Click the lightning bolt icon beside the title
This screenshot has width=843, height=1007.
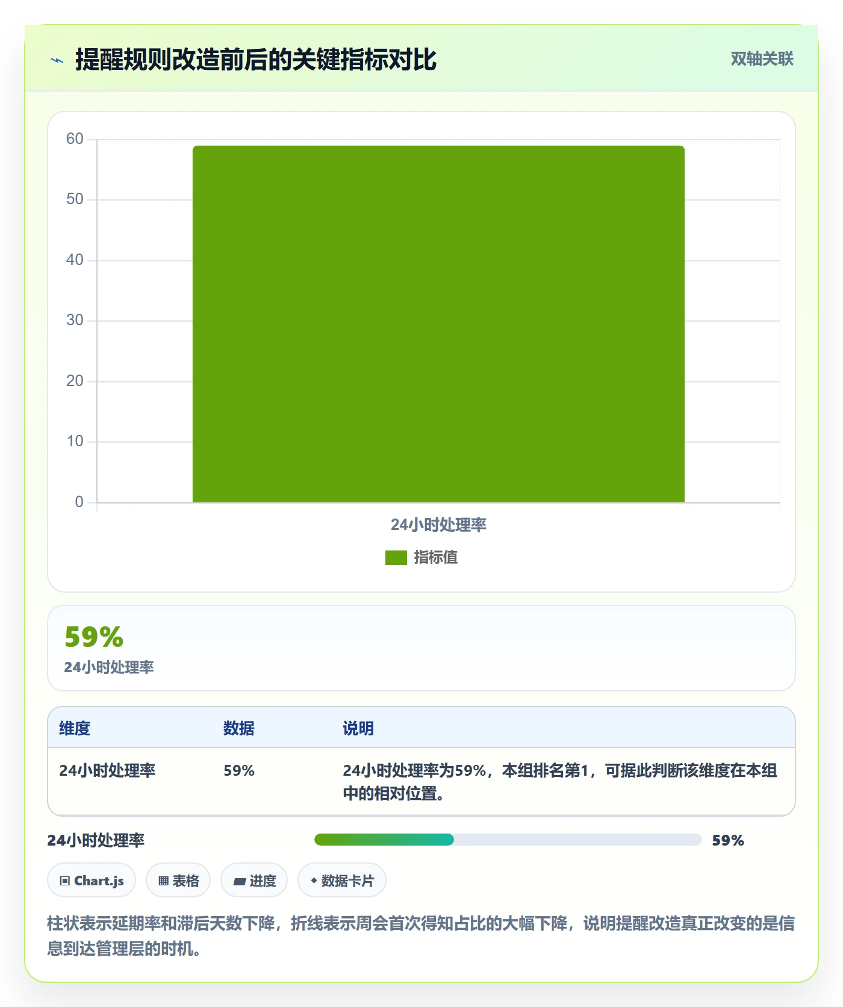coord(57,60)
